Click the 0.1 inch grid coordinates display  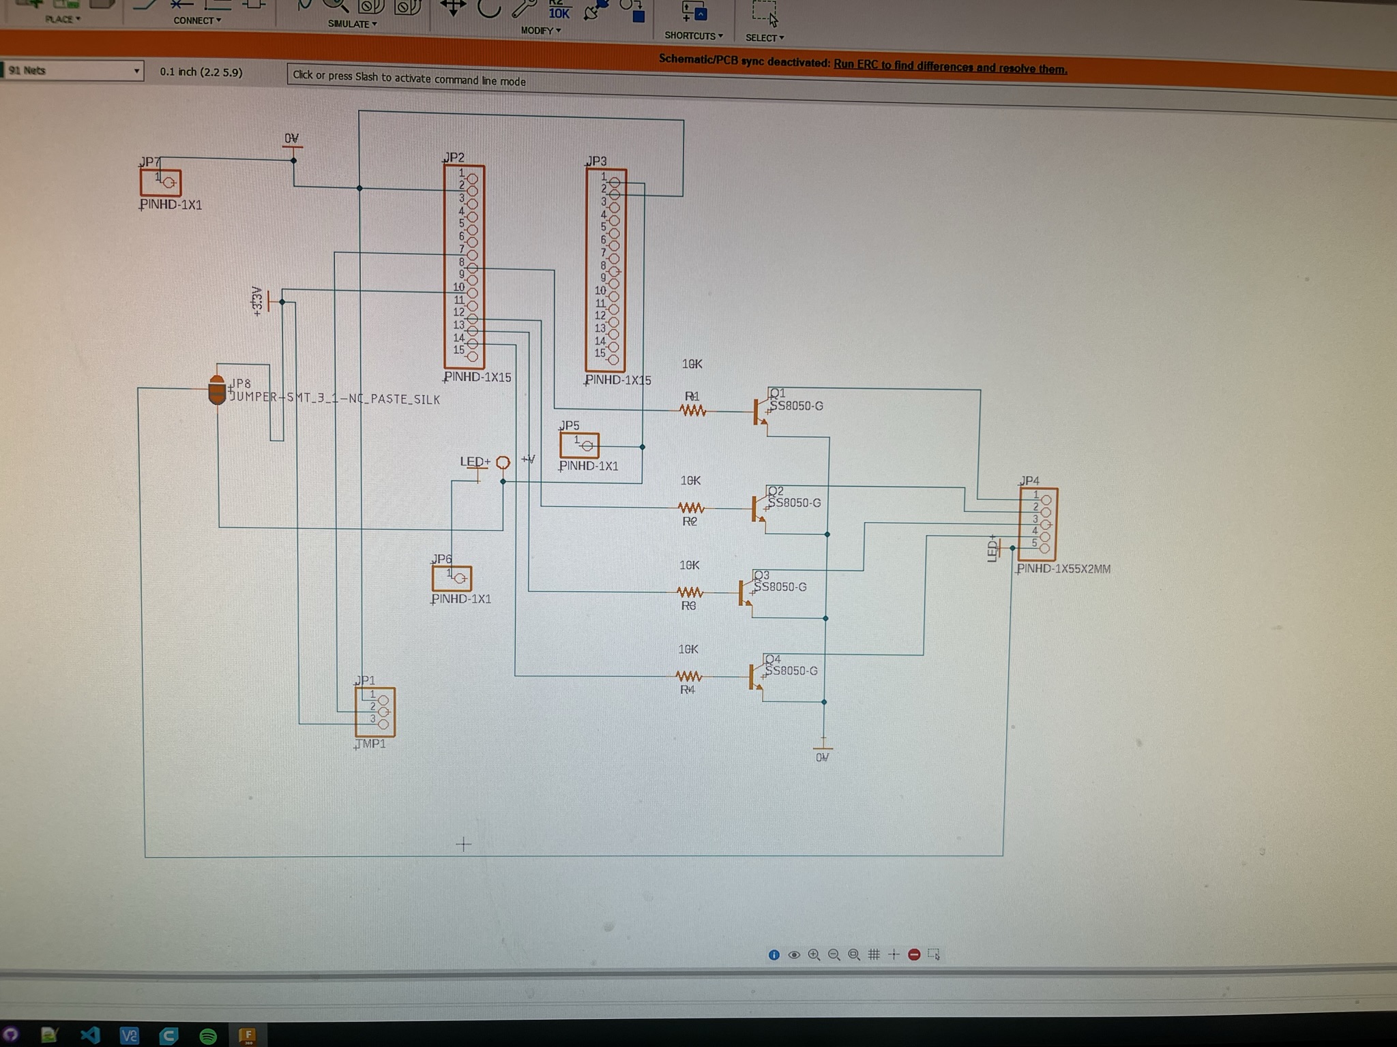pyautogui.click(x=201, y=72)
